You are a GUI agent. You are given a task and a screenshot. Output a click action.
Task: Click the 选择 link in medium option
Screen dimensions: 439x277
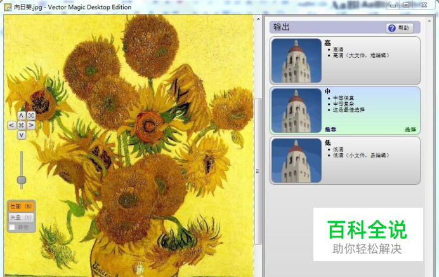click(410, 130)
